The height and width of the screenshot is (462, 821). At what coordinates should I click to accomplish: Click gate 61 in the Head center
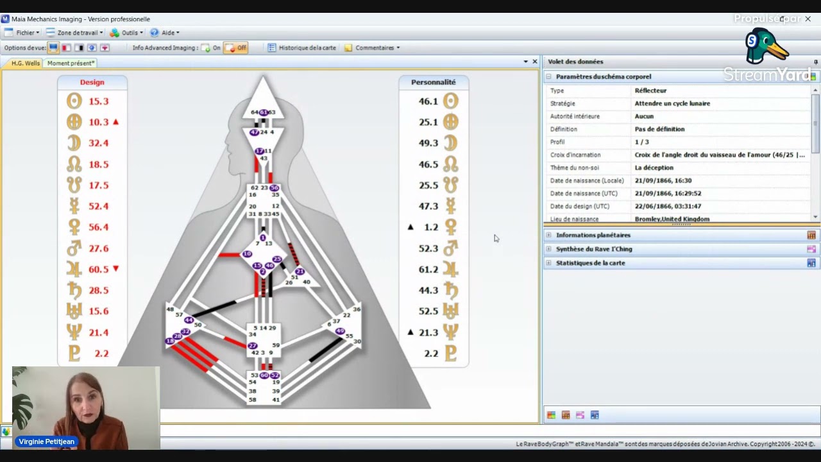click(263, 112)
